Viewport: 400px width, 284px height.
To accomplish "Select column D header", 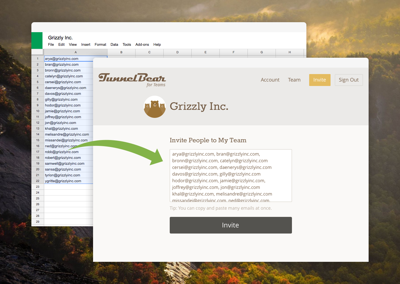I will coord(177,52).
